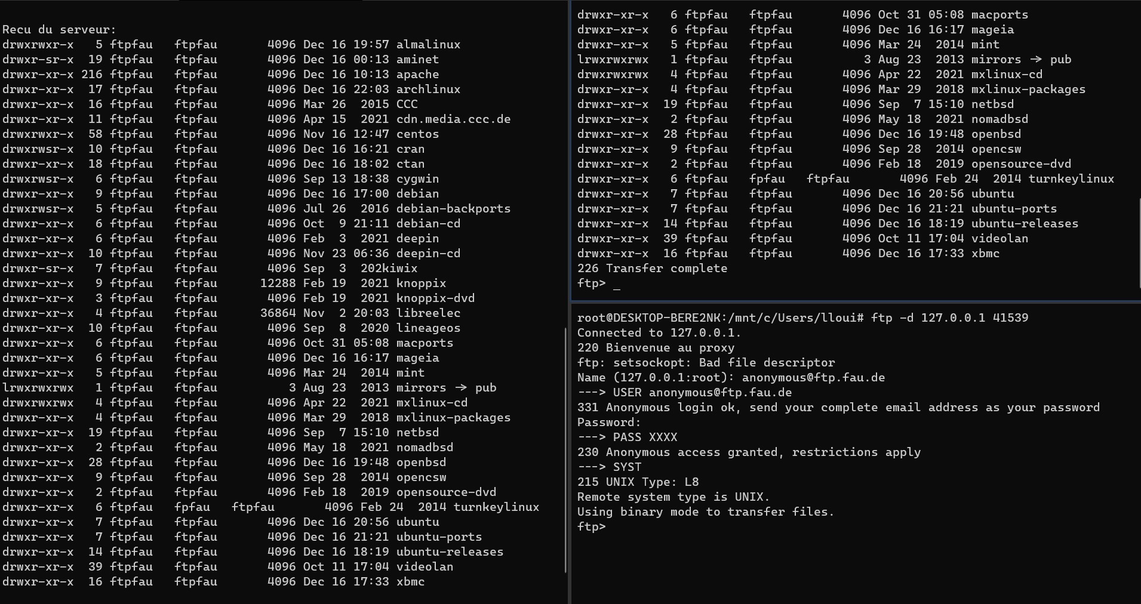
Task: Click the 'apache' directory entry
Action: (x=417, y=75)
